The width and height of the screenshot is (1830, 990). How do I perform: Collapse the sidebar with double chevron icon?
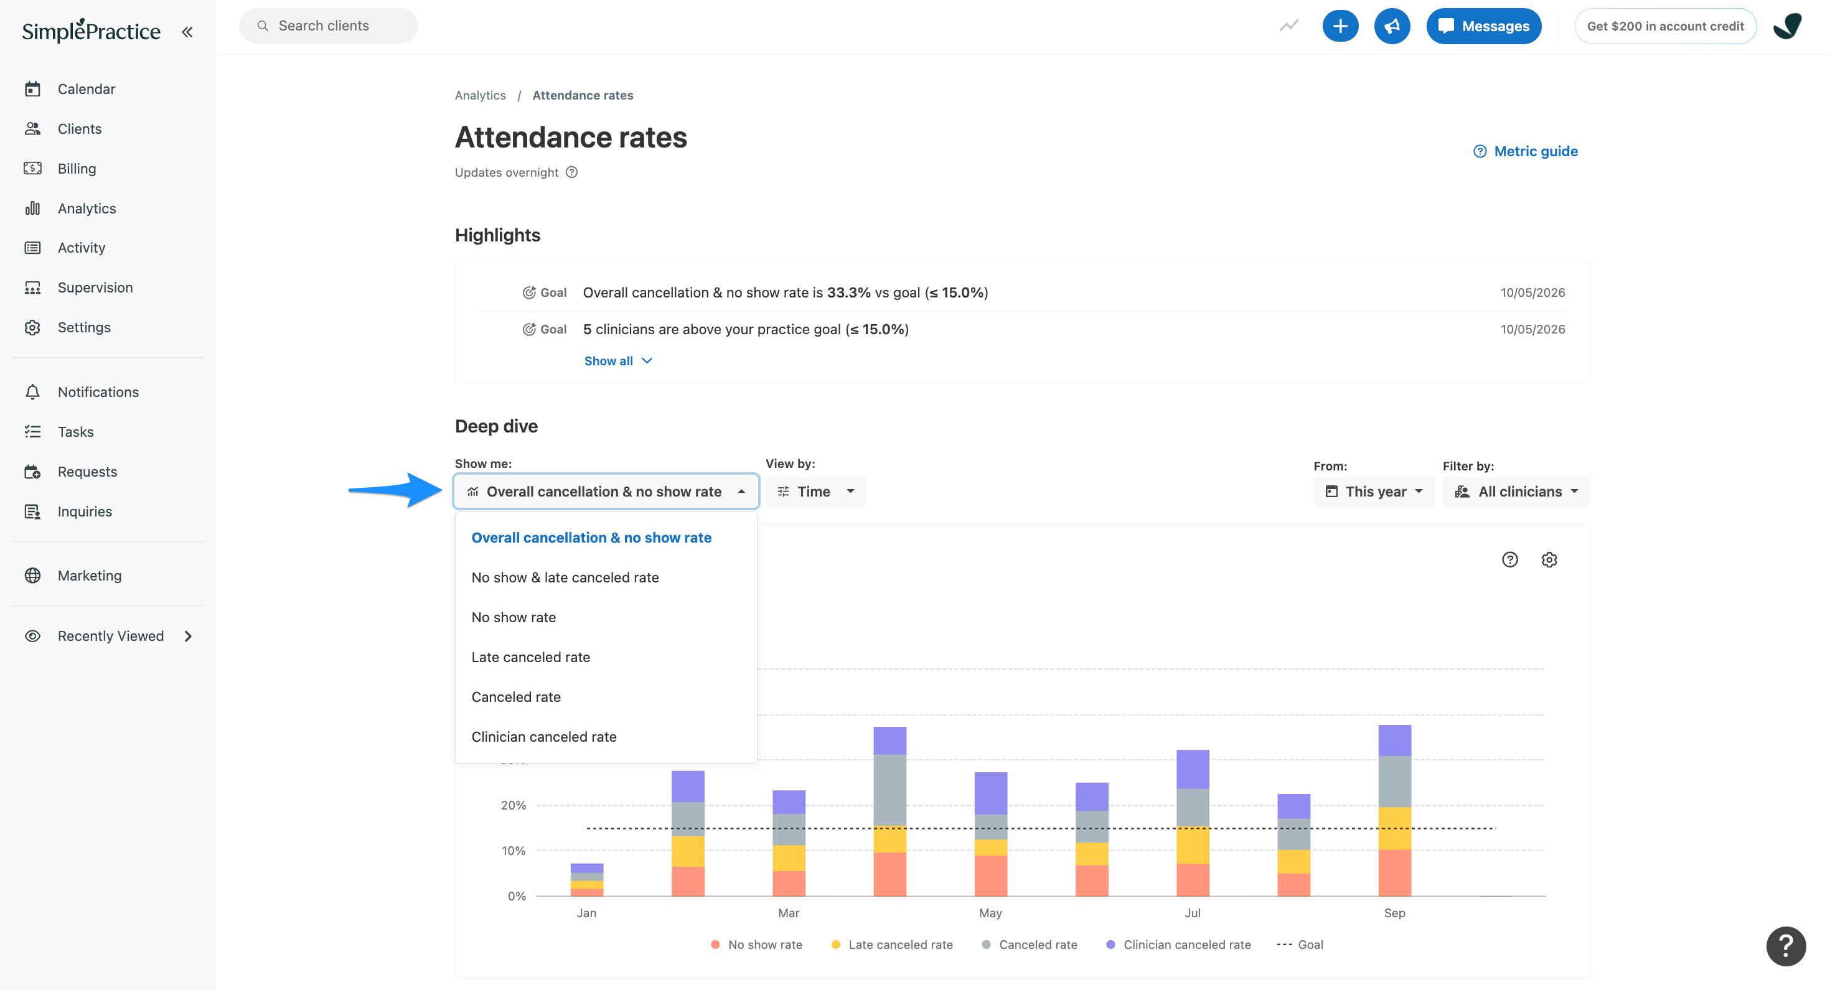(187, 32)
